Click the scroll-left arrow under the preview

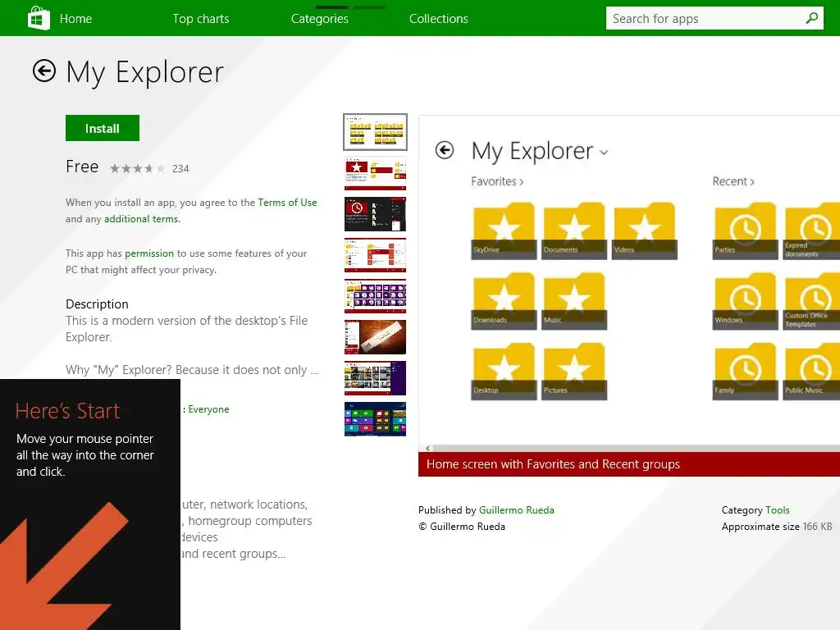[428, 448]
